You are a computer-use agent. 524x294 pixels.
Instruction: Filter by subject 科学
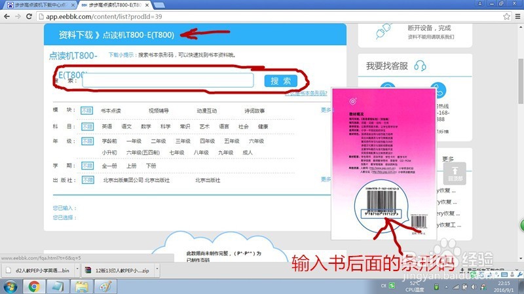166,126
